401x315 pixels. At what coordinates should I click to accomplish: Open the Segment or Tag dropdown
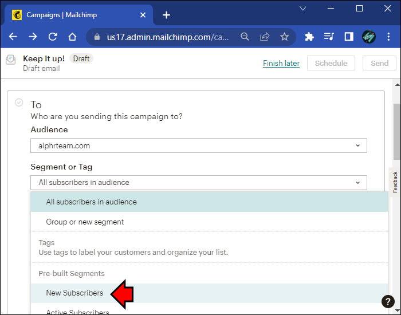click(x=199, y=183)
